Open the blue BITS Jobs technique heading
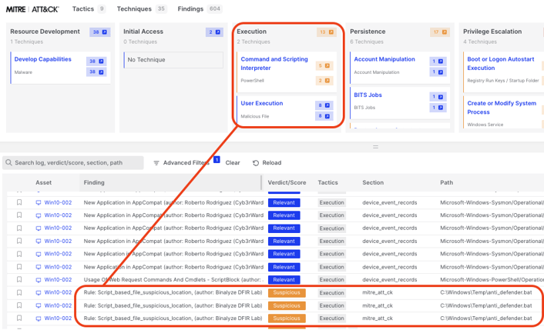The image size is (544, 330). (368, 95)
